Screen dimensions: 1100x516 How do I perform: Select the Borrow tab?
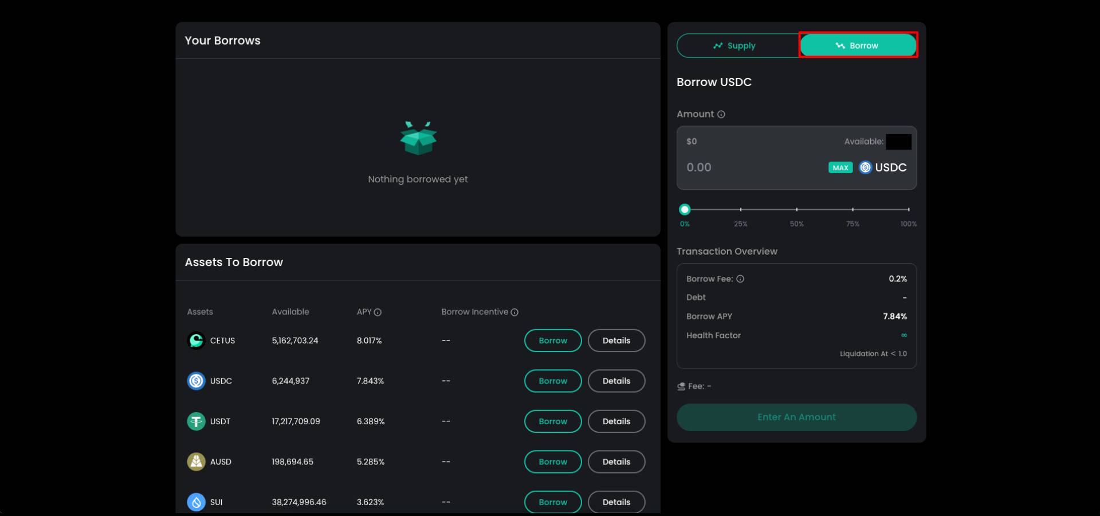tap(858, 45)
